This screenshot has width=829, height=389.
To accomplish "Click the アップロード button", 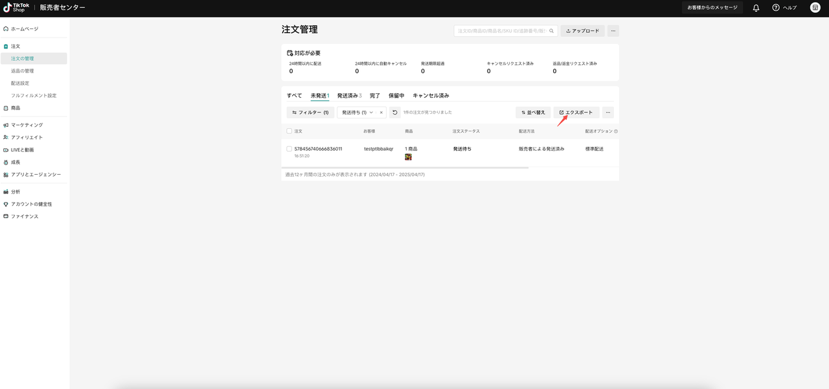I will click(x=582, y=30).
